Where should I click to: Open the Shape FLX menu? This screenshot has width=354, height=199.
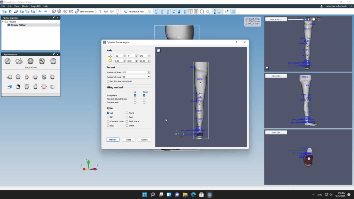click(x=35, y=6)
